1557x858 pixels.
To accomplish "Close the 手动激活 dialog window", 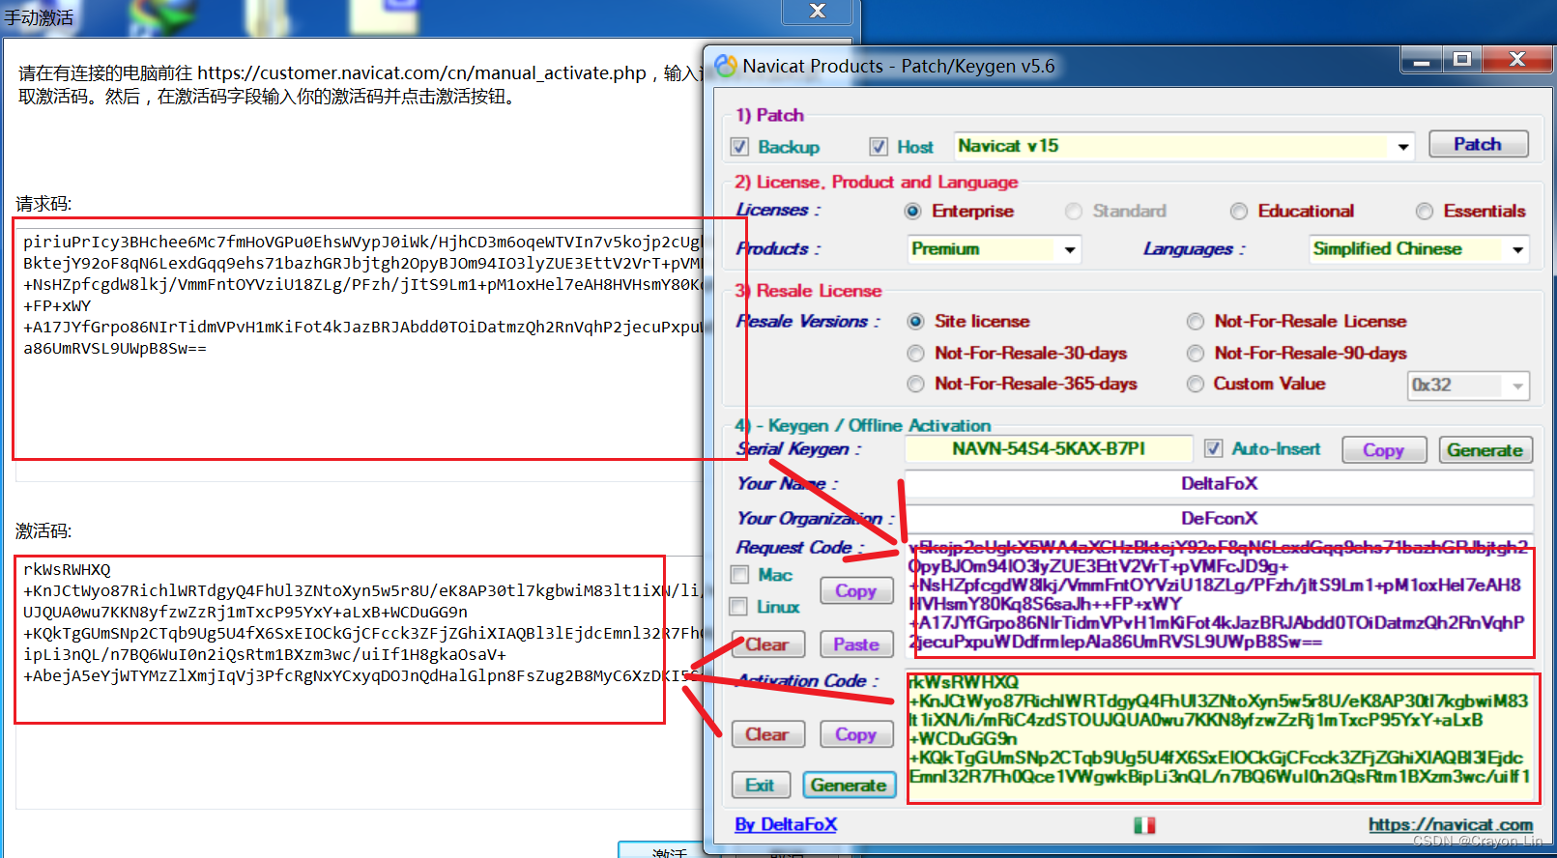I will click(x=818, y=11).
